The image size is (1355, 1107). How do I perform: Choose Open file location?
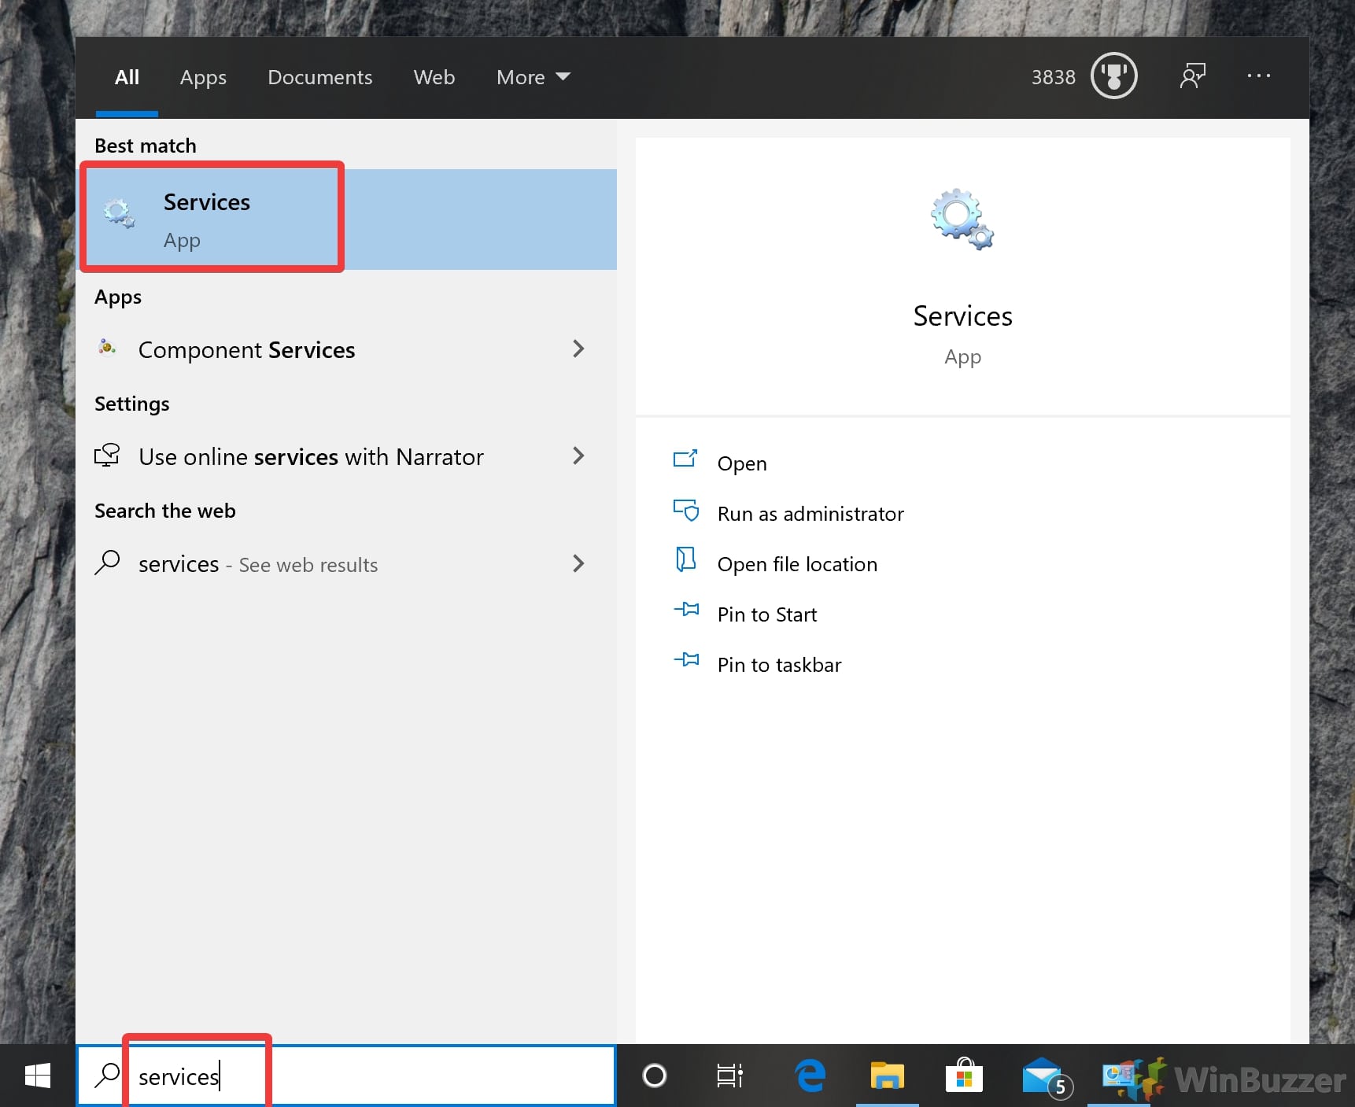[797, 564]
